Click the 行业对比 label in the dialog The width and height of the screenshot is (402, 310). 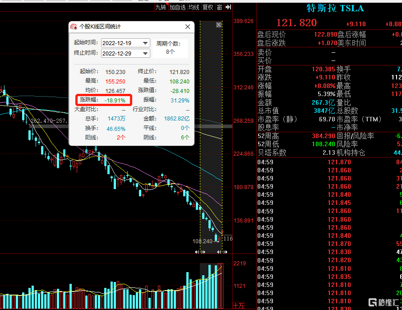pos(144,109)
